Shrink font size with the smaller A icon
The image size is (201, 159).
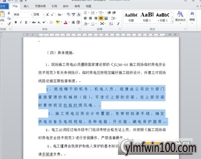coord(52,15)
